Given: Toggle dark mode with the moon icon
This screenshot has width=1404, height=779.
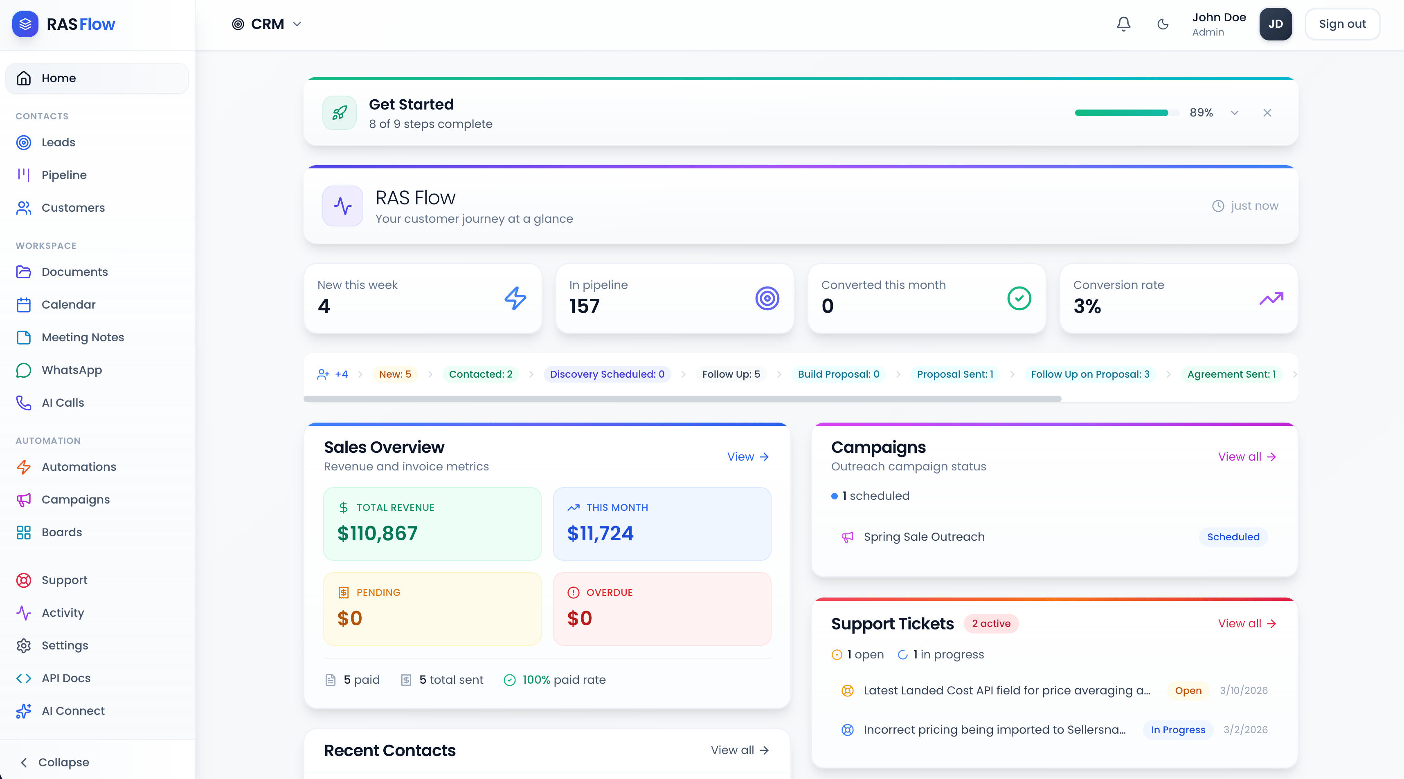Looking at the screenshot, I should pos(1163,24).
